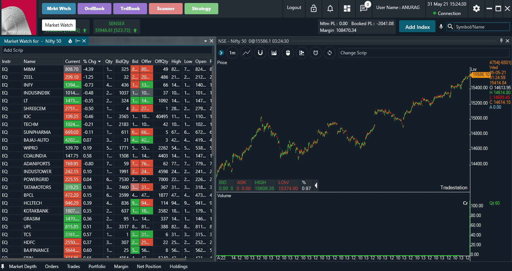Viewport: 512px width, 271px height.
Task: Click the SENSEX index tile
Action: (x=117, y=27)
